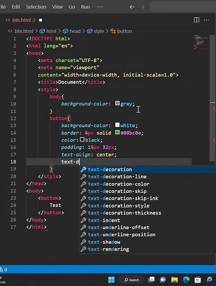Screen dimensions: 216x286
Task: Launch Microsoft Edge from the taskbar
Action: pyautogui.click(x=186, y=280)
